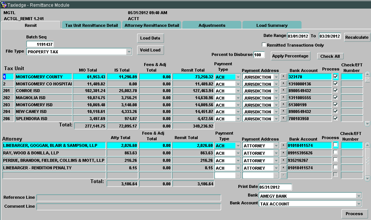
Task: Click asterisk button in Conroe ISD row
Action: point(284,91)
